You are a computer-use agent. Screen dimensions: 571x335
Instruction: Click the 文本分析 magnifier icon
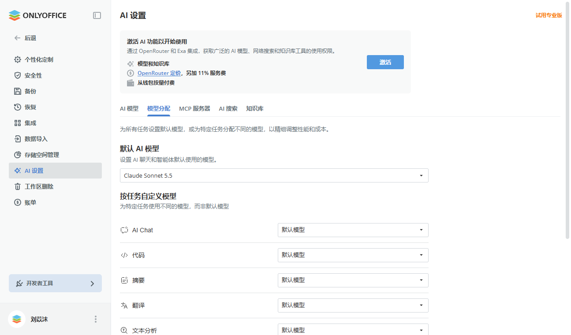[124, 330]
